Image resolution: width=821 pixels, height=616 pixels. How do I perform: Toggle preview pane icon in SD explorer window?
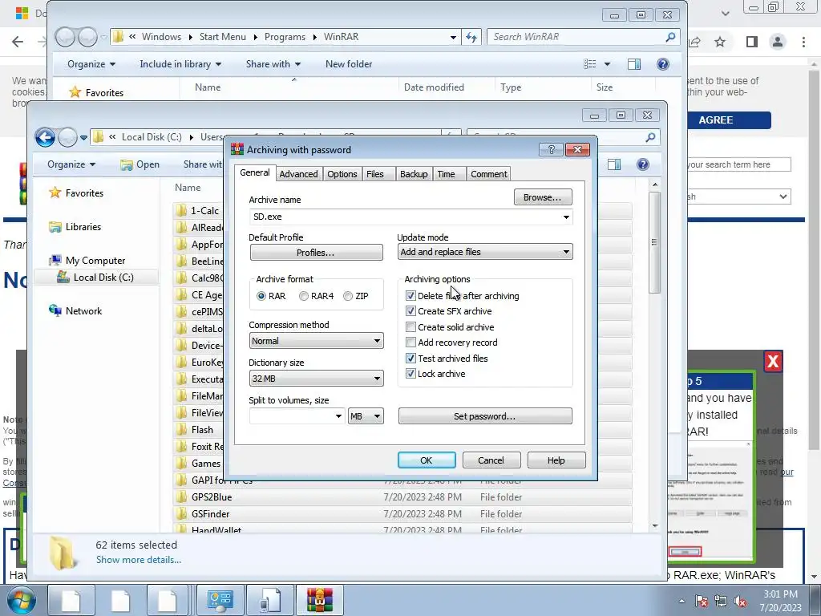click(x=614, y=164)
